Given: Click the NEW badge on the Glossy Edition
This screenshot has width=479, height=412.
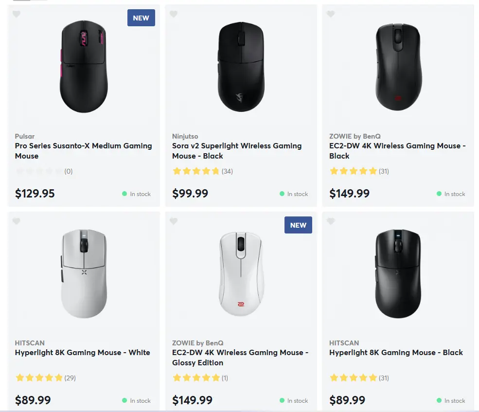Looking at the screenshot, I should click(298, 225).
